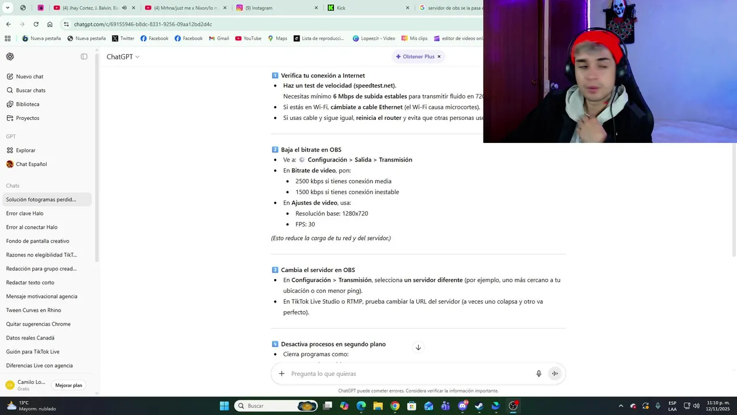Open File Explorer from taskbar
Screen dimensions: 737x415
(x=378, y=406)
